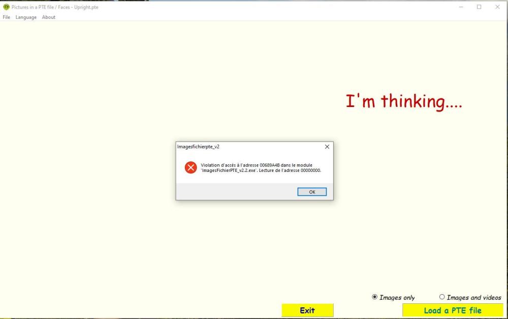Open the Language menu
508x319 pixels.
[26, 17]
